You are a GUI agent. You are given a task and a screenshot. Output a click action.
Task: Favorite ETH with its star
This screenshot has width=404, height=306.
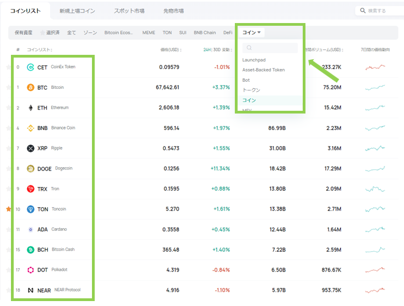(x=9, y=107)
